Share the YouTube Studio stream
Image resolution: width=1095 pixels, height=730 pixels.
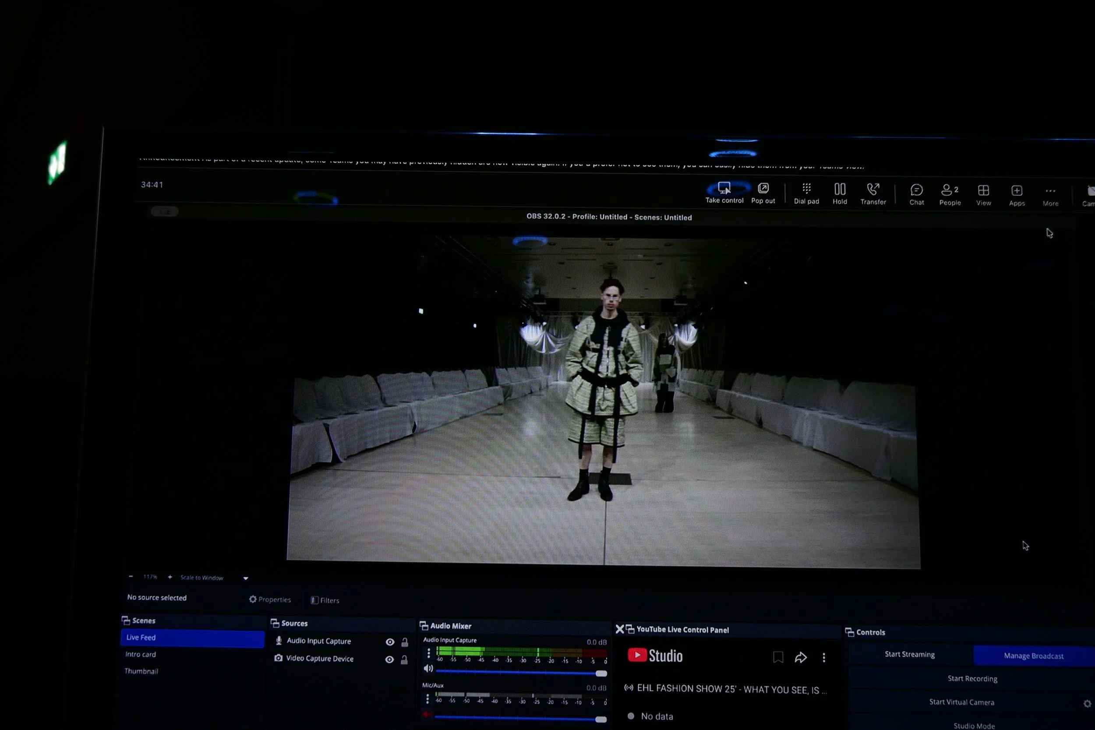coord(800,657)
